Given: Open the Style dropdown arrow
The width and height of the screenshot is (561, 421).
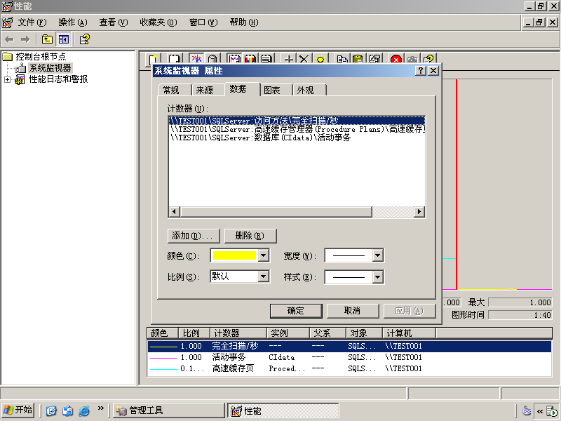Looking at the screenshot, I should point(378,276).
